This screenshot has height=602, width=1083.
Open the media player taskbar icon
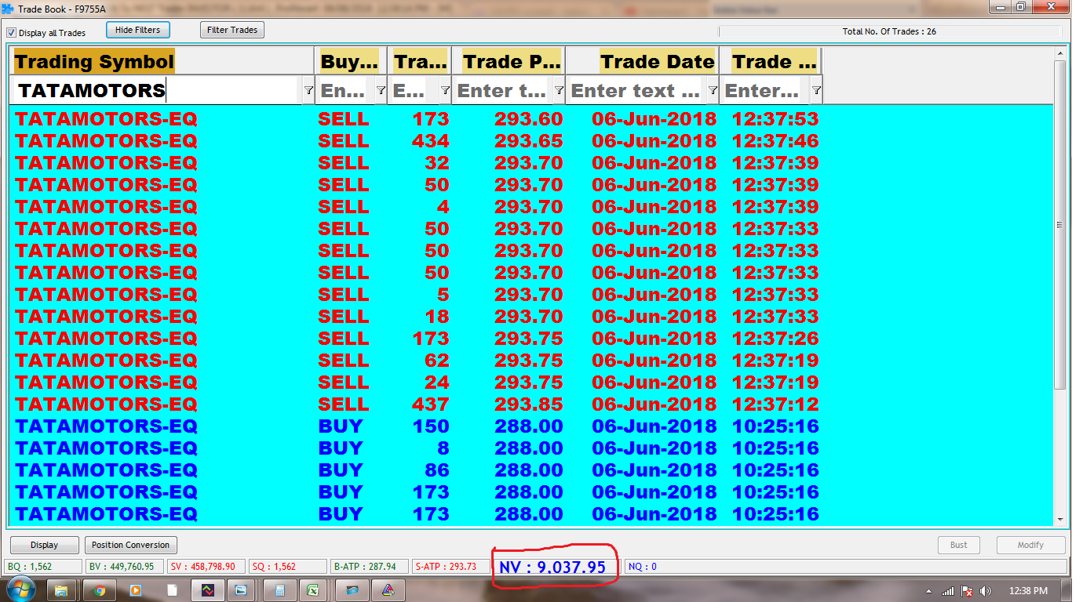135,590
